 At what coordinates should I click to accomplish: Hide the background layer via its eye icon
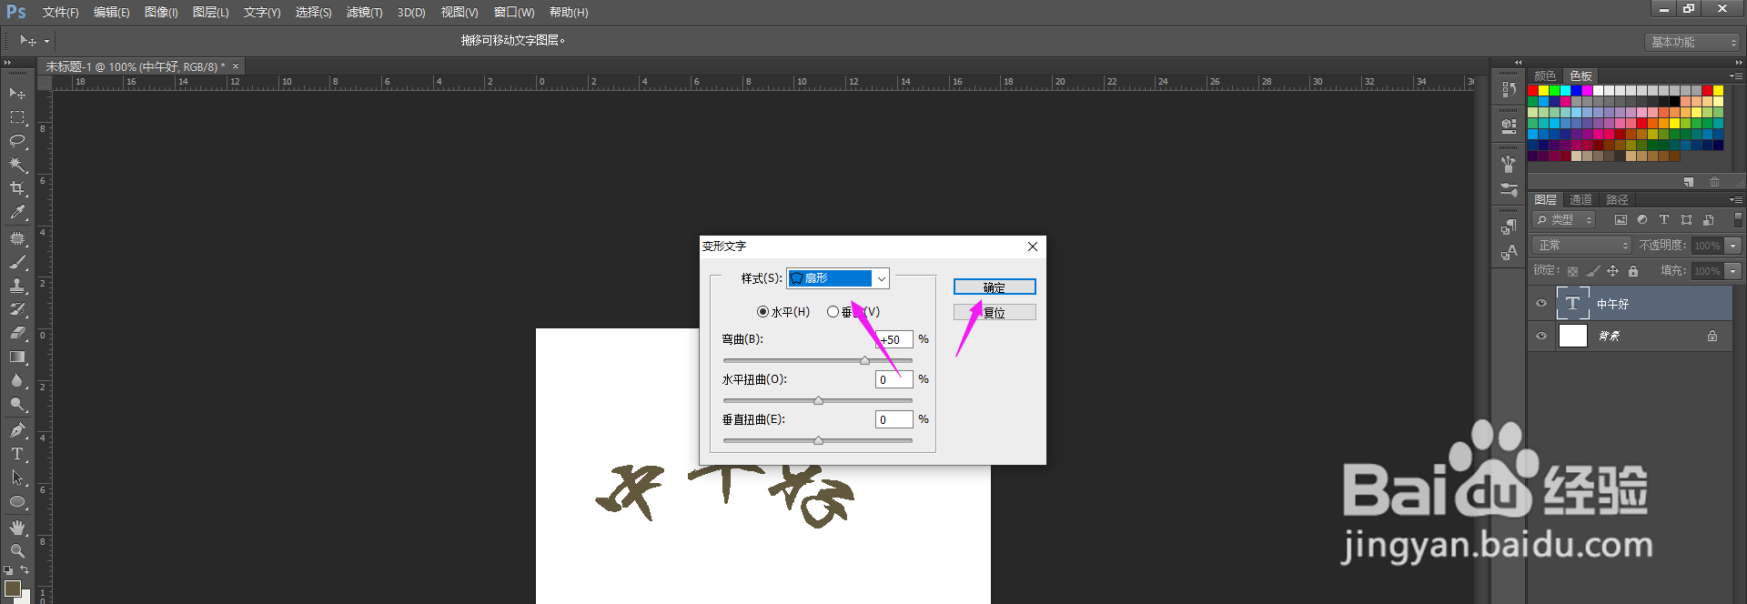[1541, 336]
